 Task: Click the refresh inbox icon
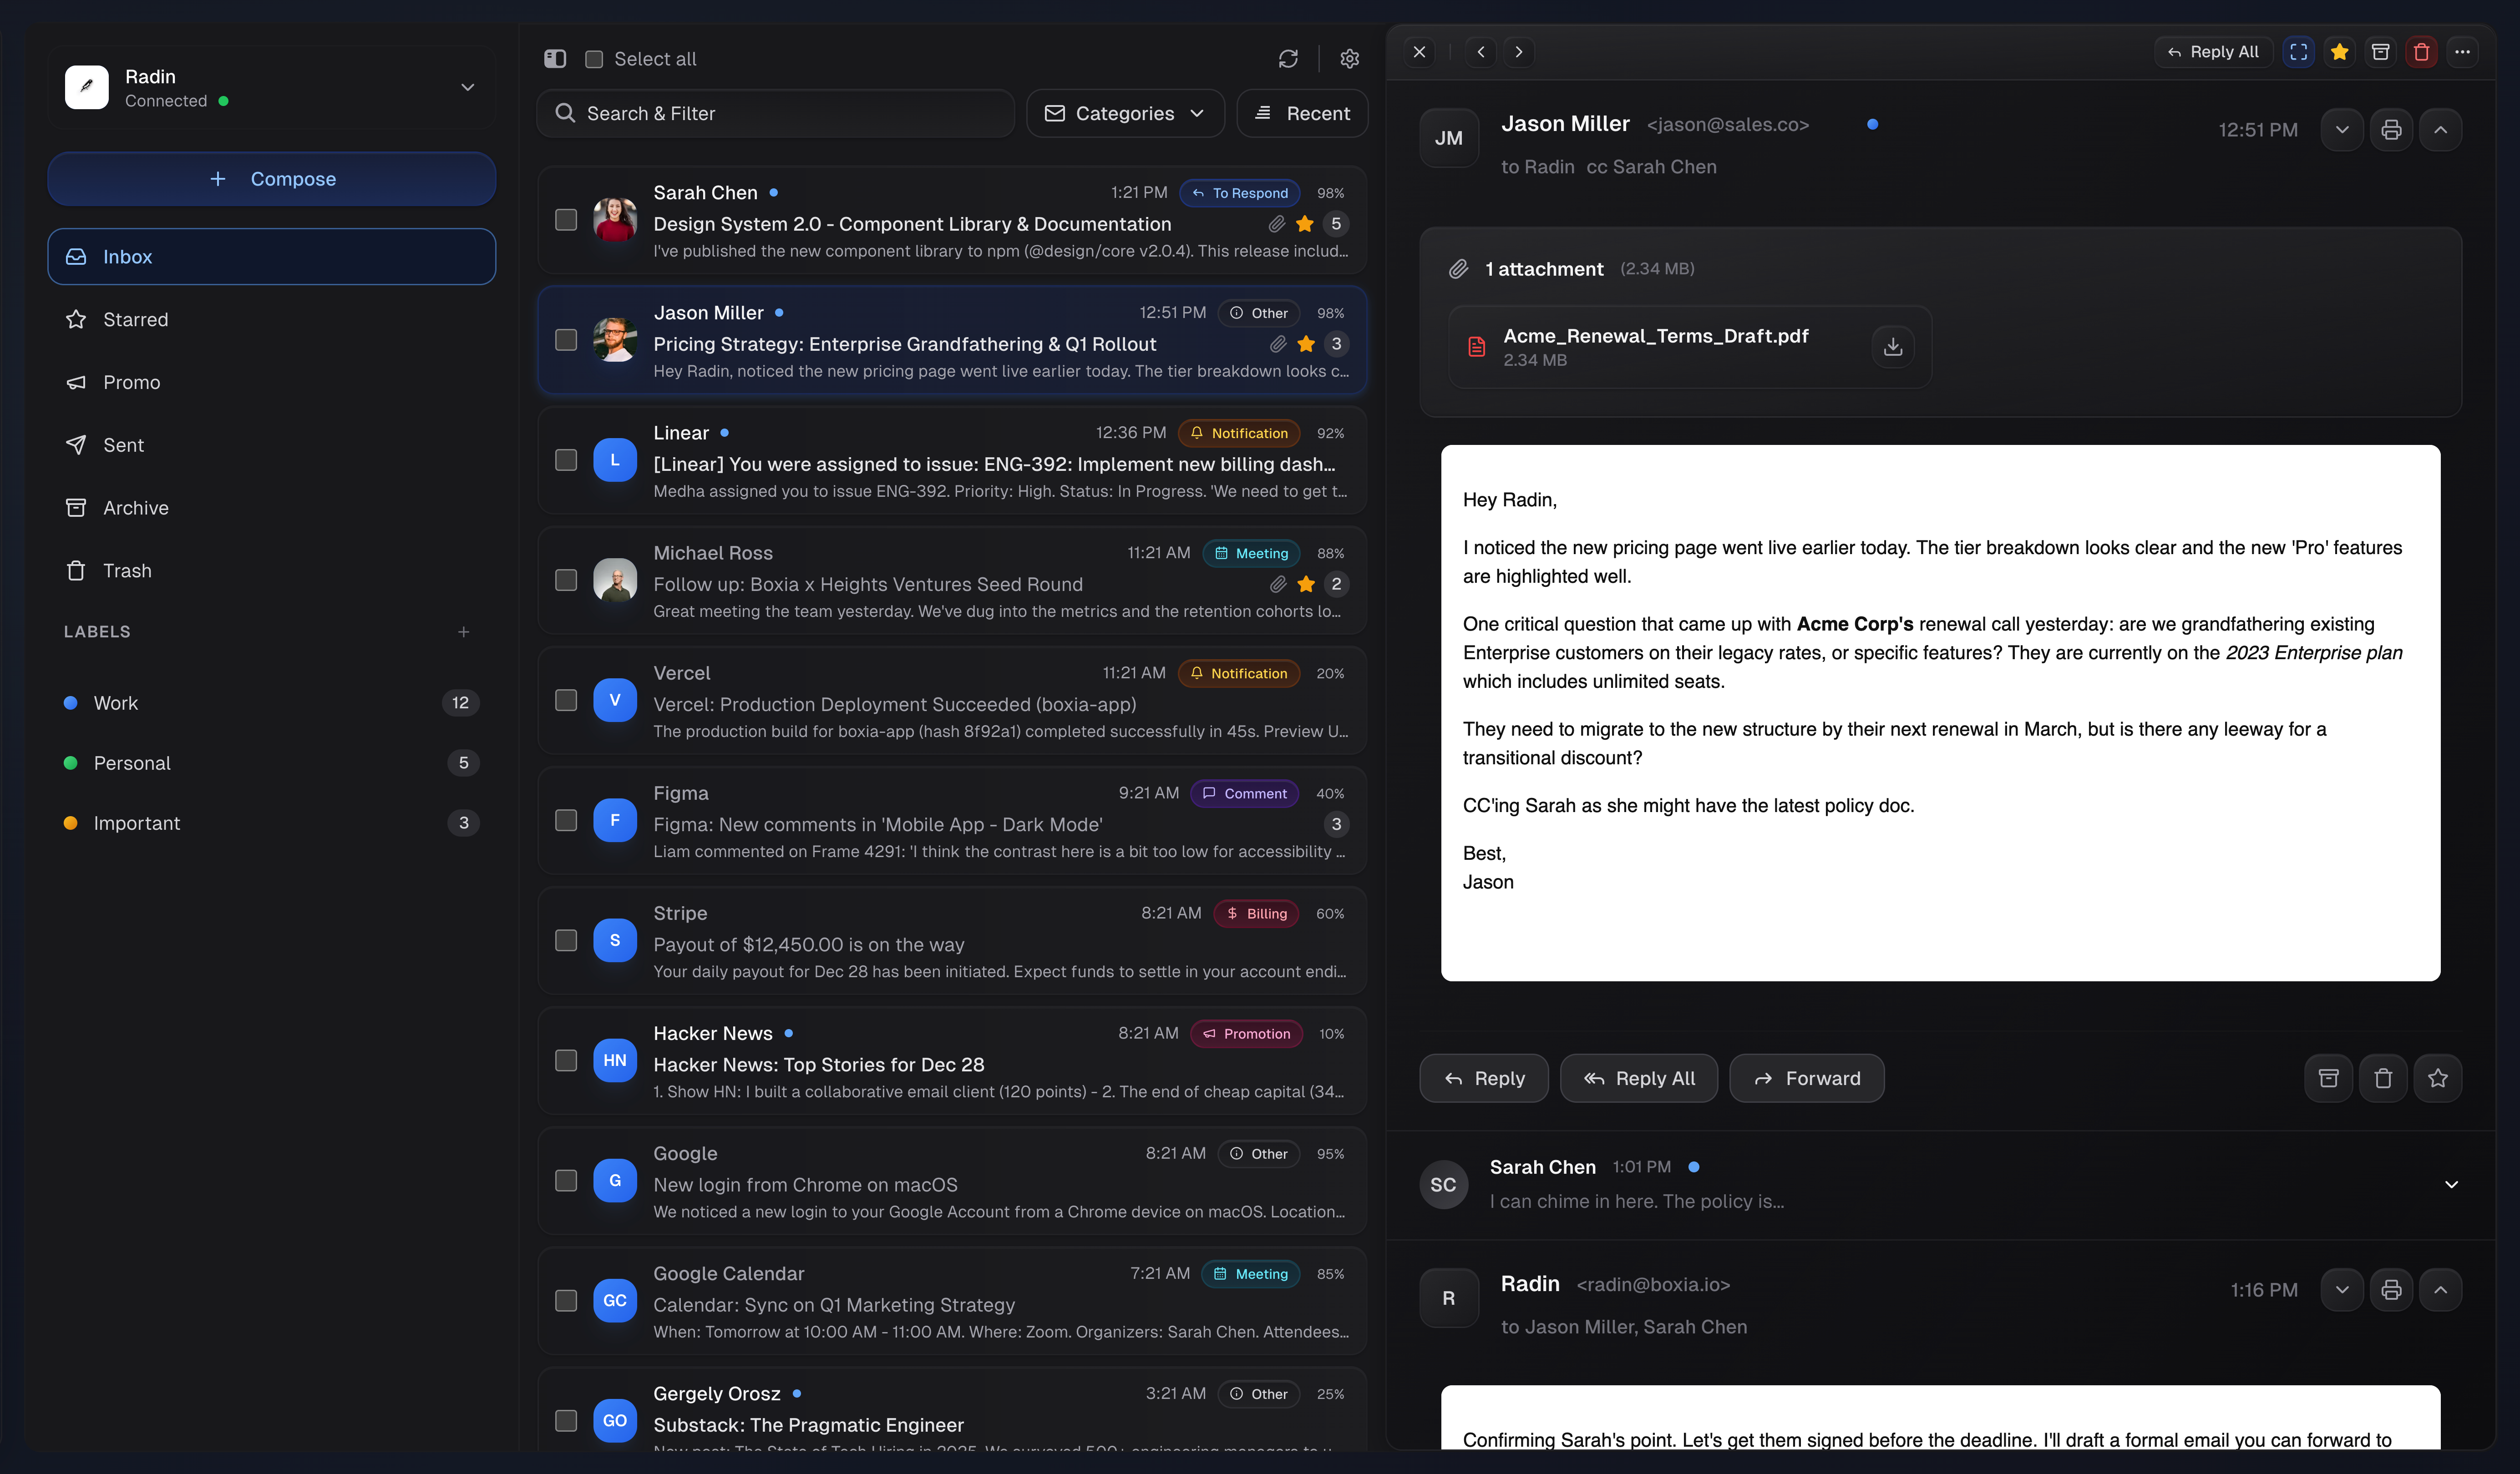coord(1288,59)
